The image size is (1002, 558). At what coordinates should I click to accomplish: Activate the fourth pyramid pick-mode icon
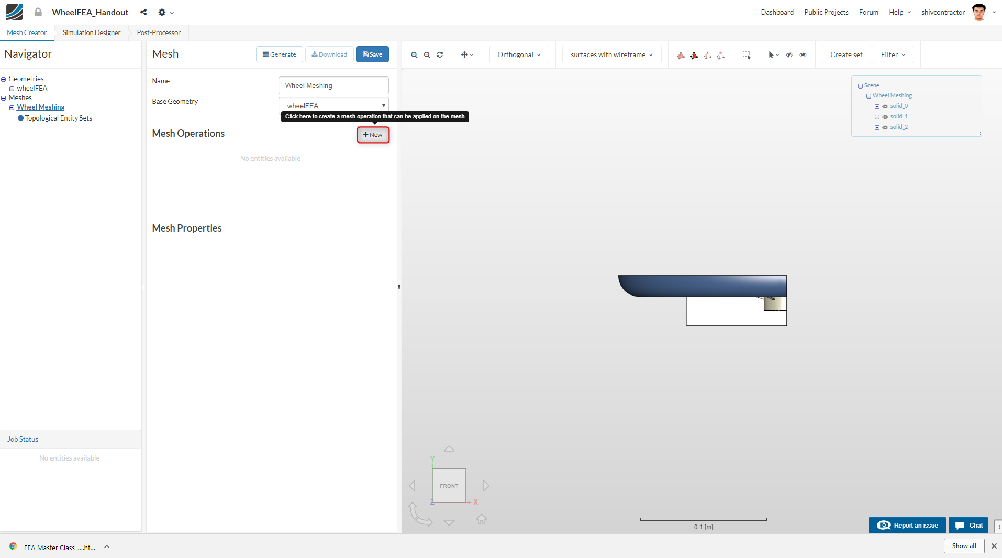coord(721,55)
